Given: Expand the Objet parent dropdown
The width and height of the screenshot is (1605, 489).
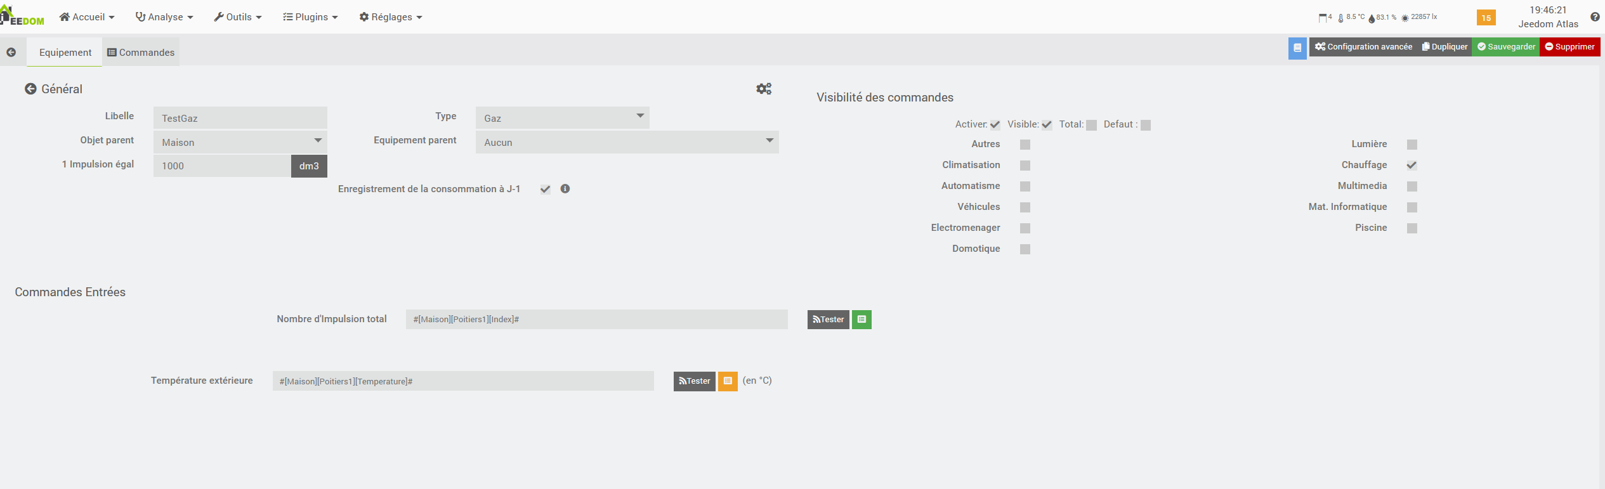Looking at the screenshot, I should pos(240,142).
